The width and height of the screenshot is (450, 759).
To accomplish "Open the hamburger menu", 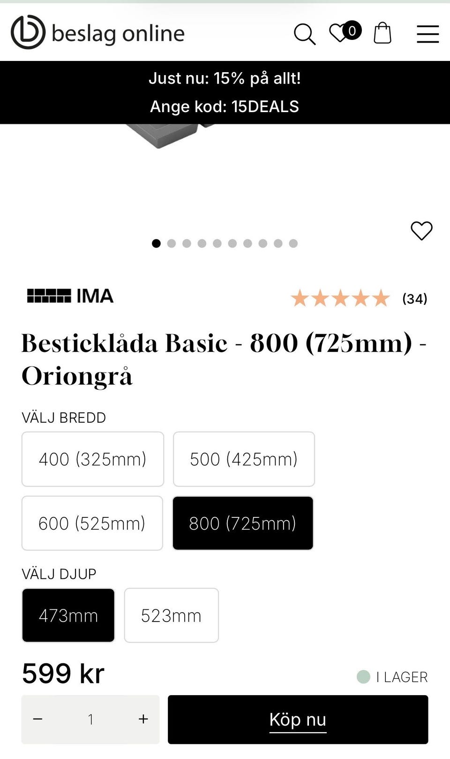I will (427, 34).
